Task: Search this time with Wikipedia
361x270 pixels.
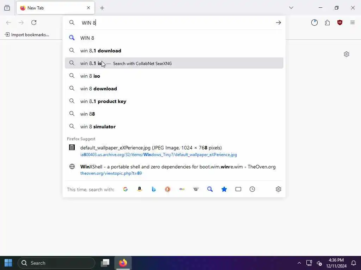Action: (196, 189)
